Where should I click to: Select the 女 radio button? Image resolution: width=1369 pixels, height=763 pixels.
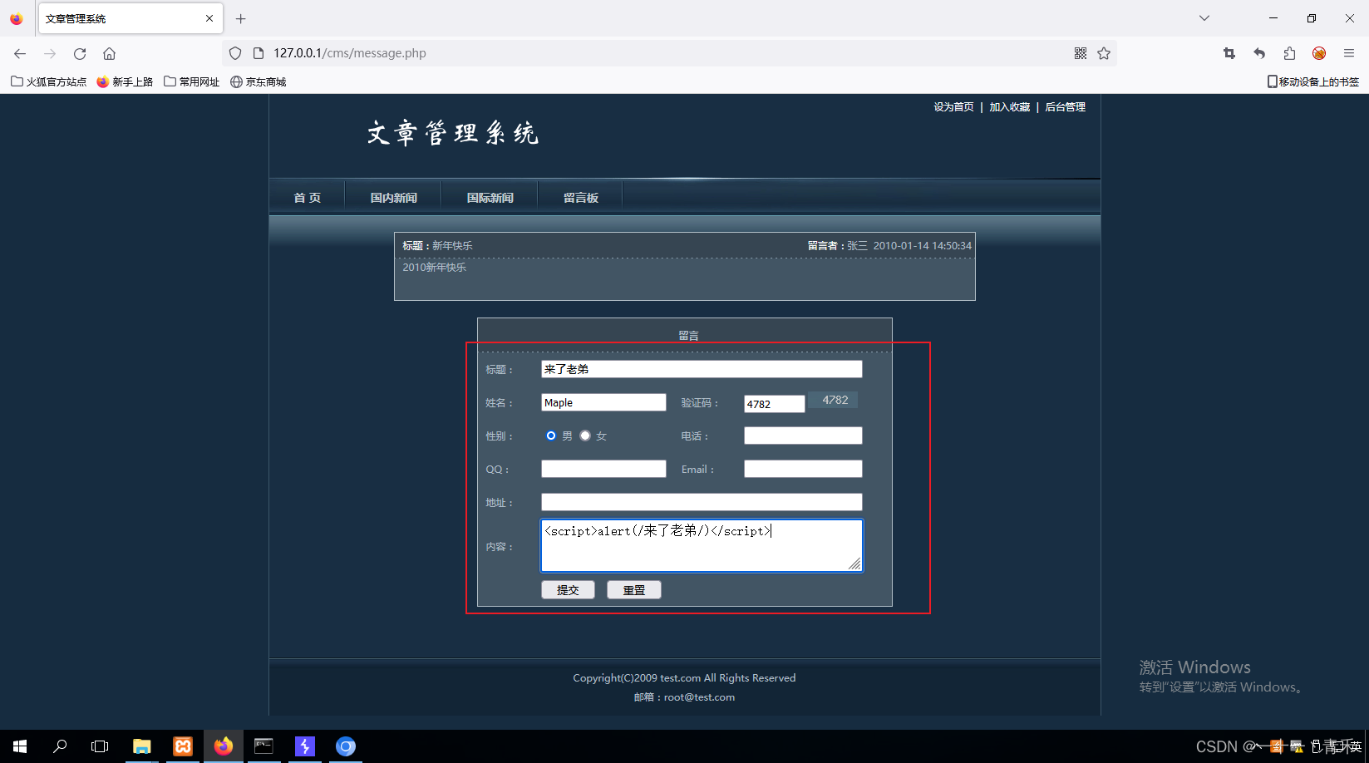(x=585, y=436)
